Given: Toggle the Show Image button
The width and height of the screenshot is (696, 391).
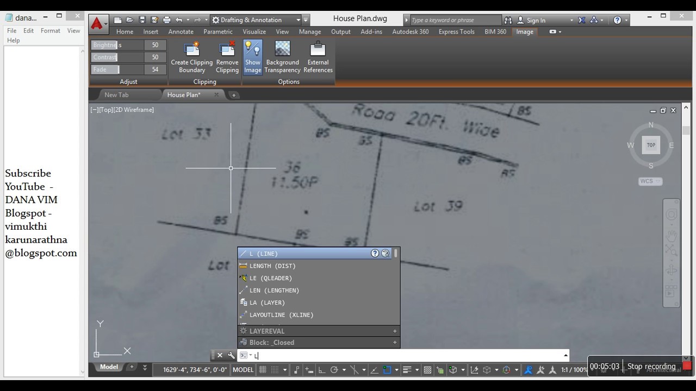Looking at the screenshot, I should (x=253, y=57).
